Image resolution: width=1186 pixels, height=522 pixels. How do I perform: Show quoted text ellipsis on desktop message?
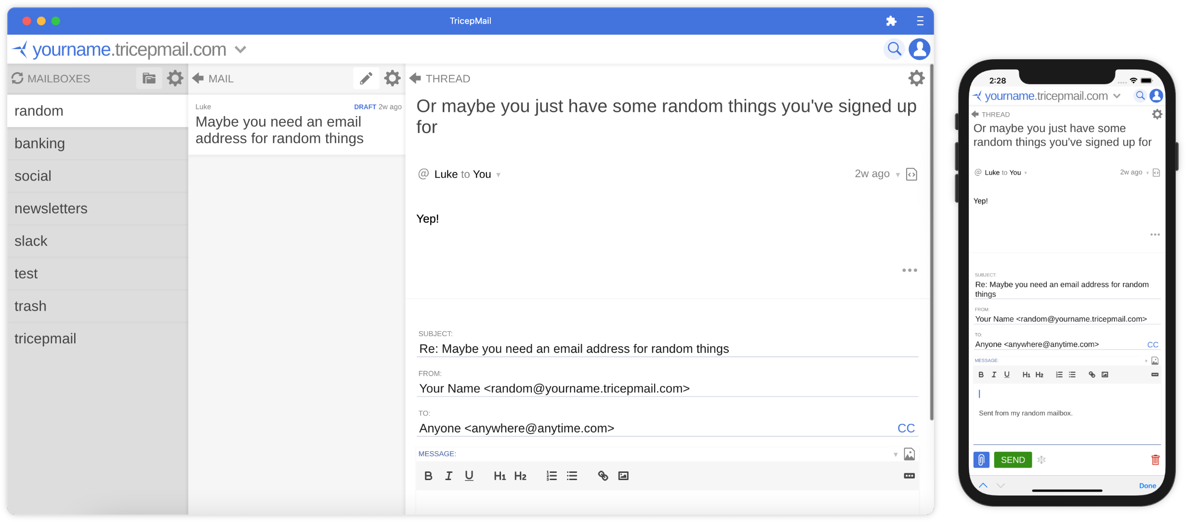click(x=909, y=270)
